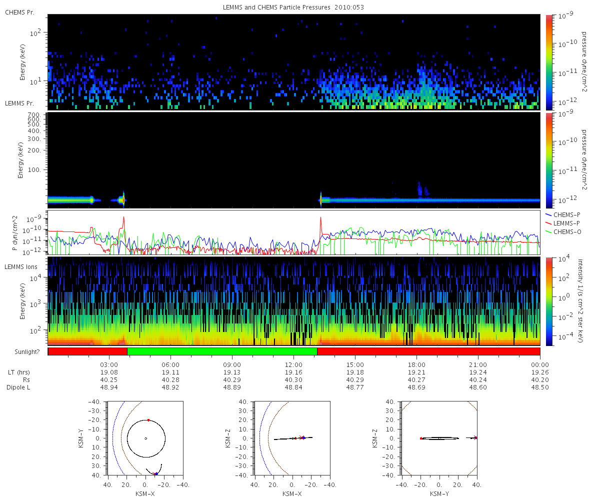
Task: Click the short red Sunlight segment before 04:00
Action: coord(87,351)
